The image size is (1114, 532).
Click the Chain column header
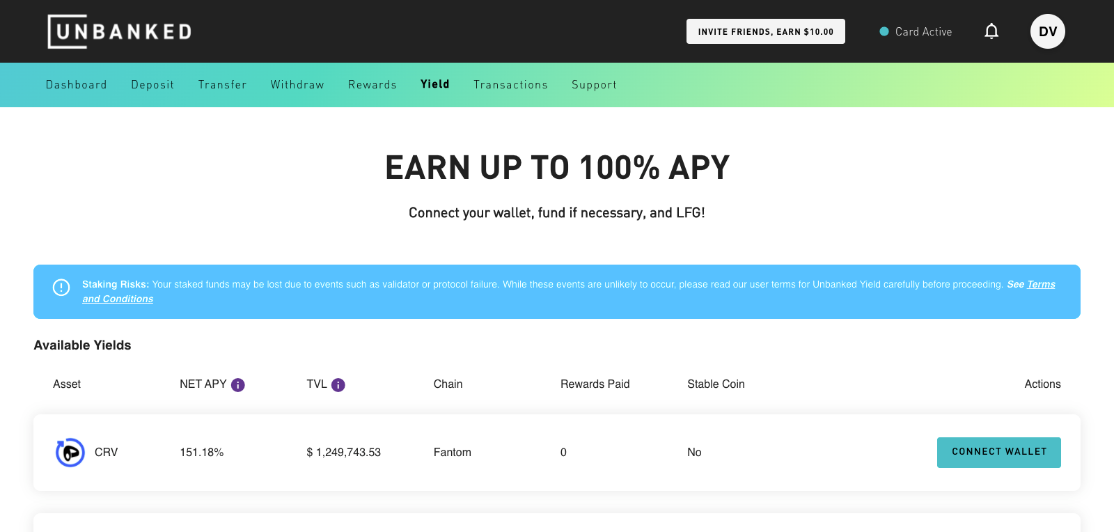448,384
